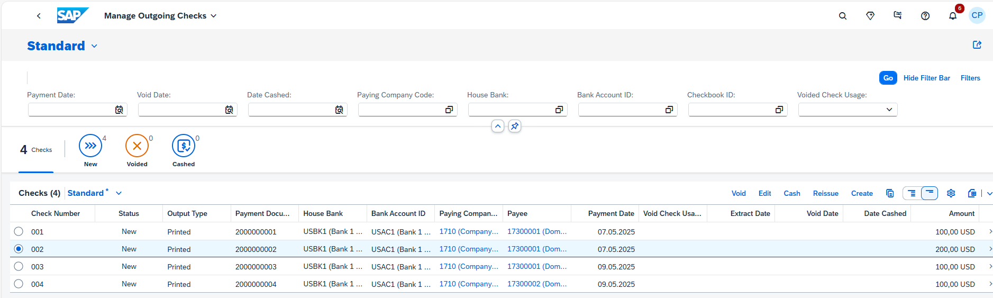Image resolution: width=993 pixels, height=298 pixels.
Task: Click the Void action
Action: tap(739, 193)
